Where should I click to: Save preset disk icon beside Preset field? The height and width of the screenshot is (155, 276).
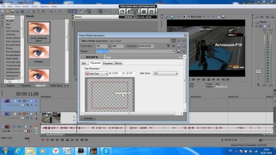(x=179, y=51)
